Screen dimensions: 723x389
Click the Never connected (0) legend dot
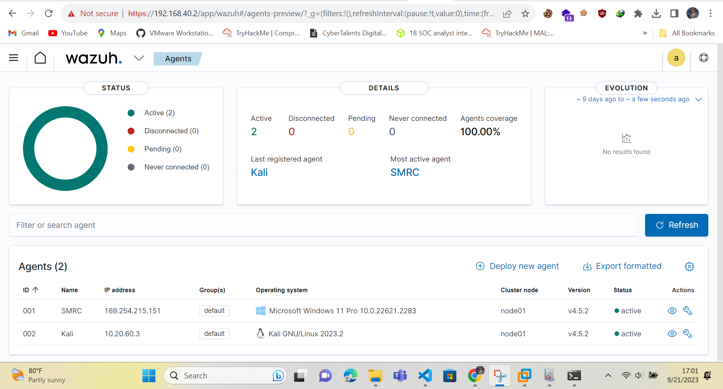131,167
